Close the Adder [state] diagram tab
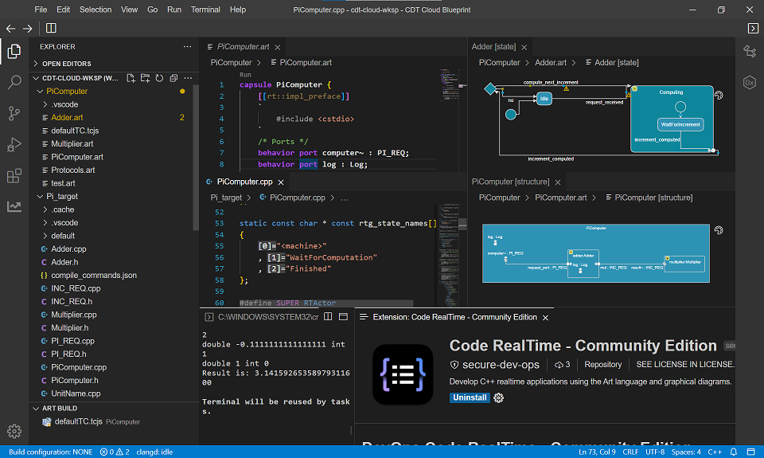The width and height of the screenshot is (764, 458). (524, 47)
